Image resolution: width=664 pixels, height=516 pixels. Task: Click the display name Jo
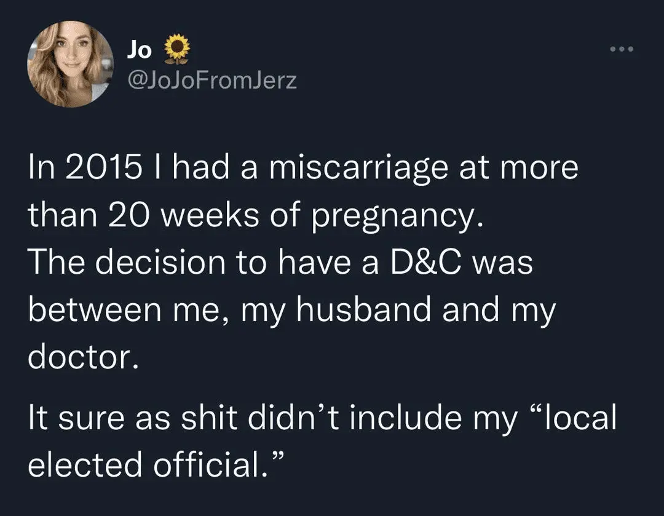(139, 51)
